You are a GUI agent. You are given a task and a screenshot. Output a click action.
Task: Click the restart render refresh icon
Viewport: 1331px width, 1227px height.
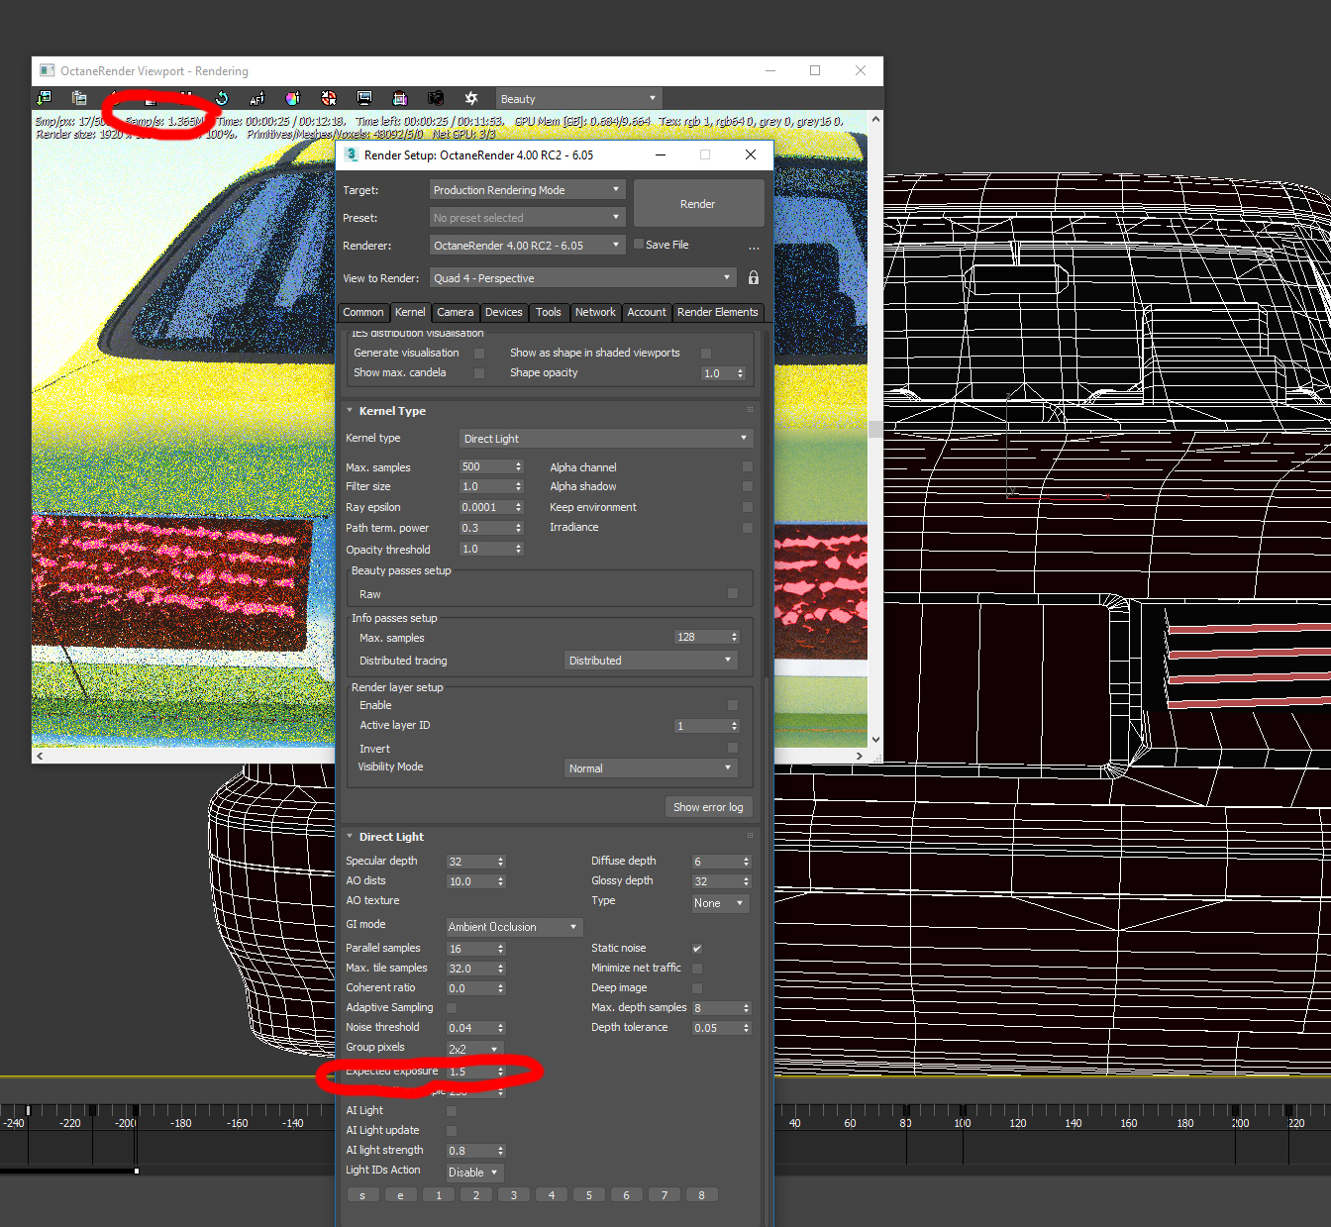pyautogui.click(x=222, y=98)
